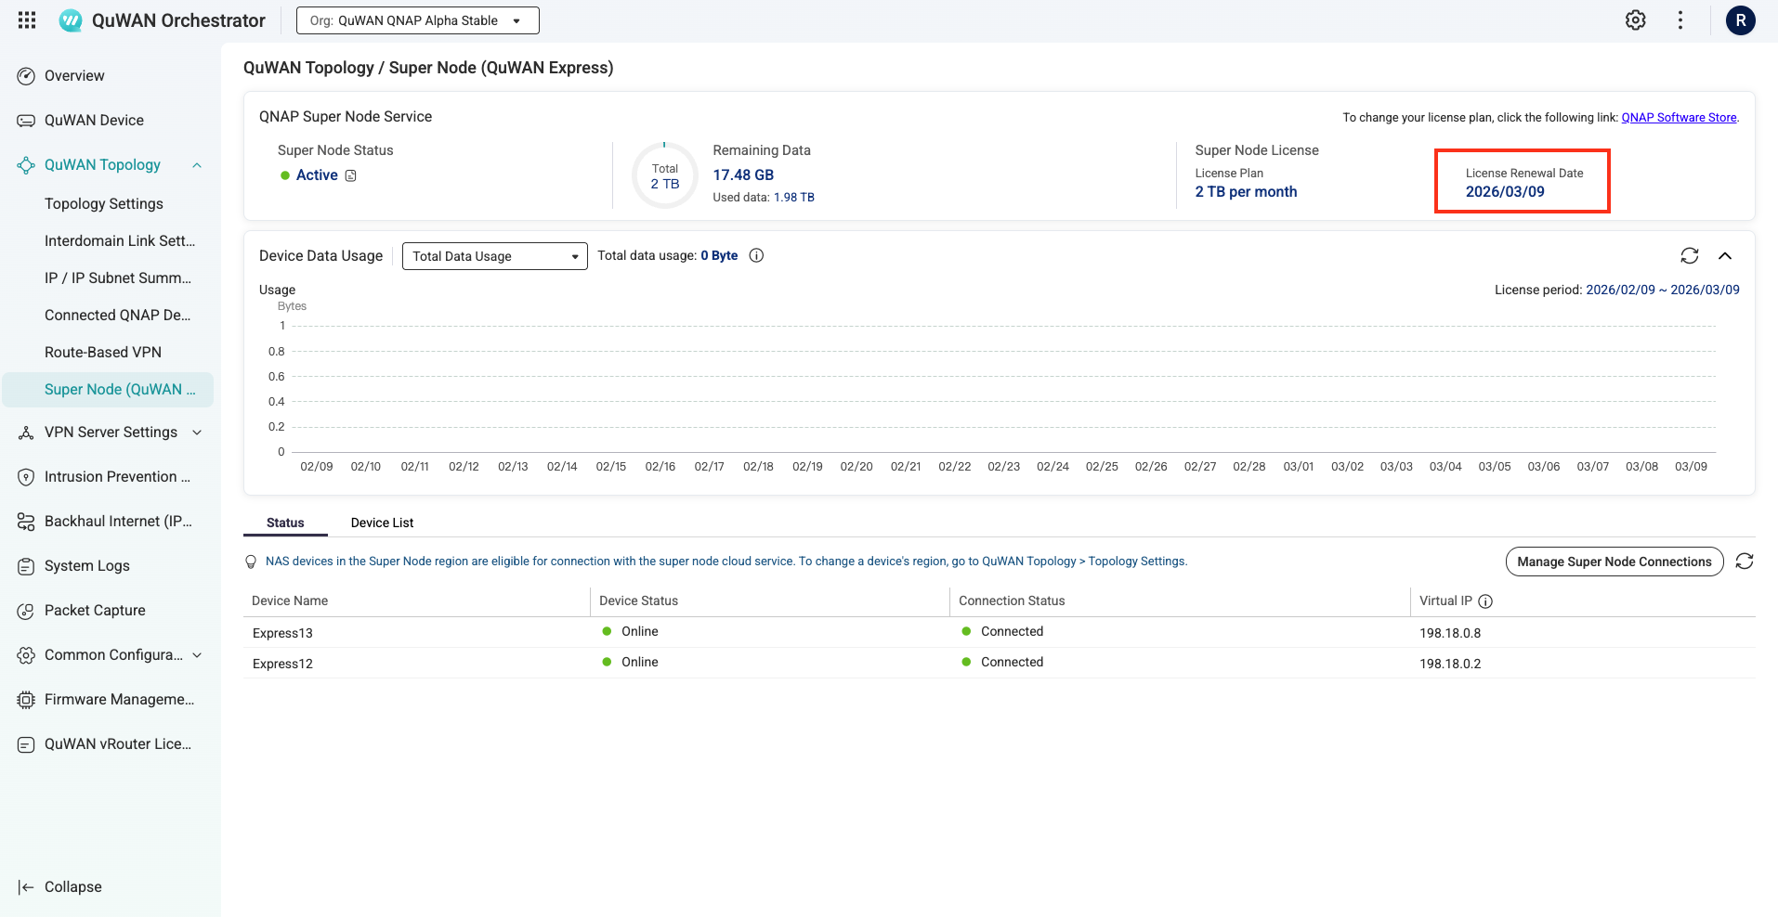Collapse the QuWAN Topology sidebar section
Viewport: 1778px width, 917px height.
pyautogui.click(x=197, y=165)
